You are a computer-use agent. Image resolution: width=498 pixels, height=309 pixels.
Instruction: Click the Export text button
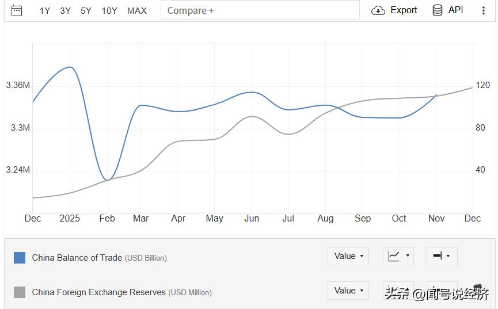(x=404, y=10)
